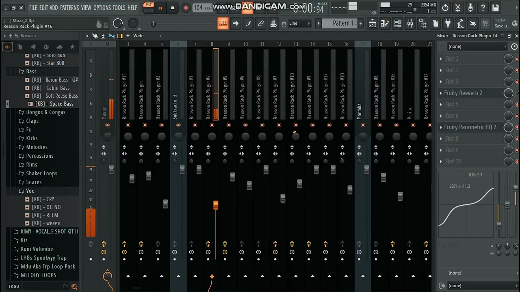Click the Marimba track volume fader

pyautogui.click(x=367, y=170)
